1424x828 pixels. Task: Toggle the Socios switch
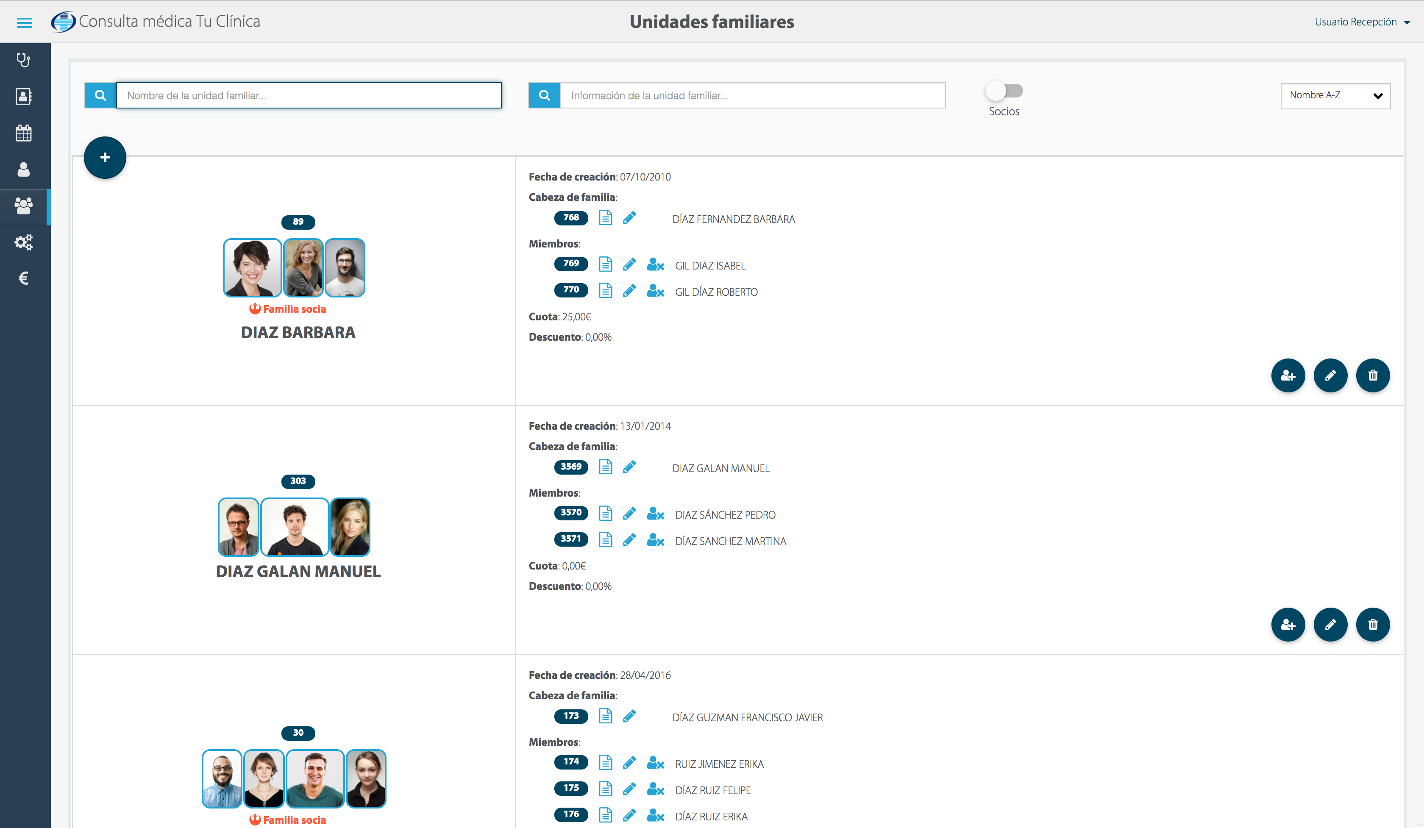click(x=1004, y=91)
